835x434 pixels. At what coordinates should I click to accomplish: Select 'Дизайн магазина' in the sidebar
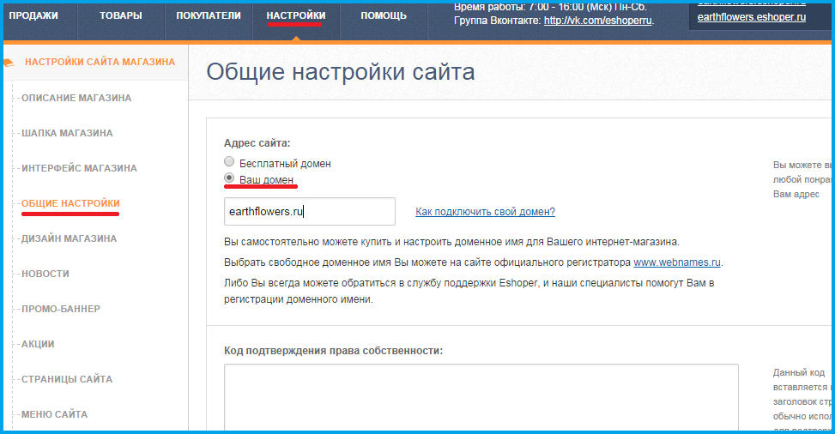[x=69, y=238]
